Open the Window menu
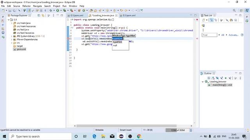This screenshot has height=140, width=250. (x=73, y=6)
